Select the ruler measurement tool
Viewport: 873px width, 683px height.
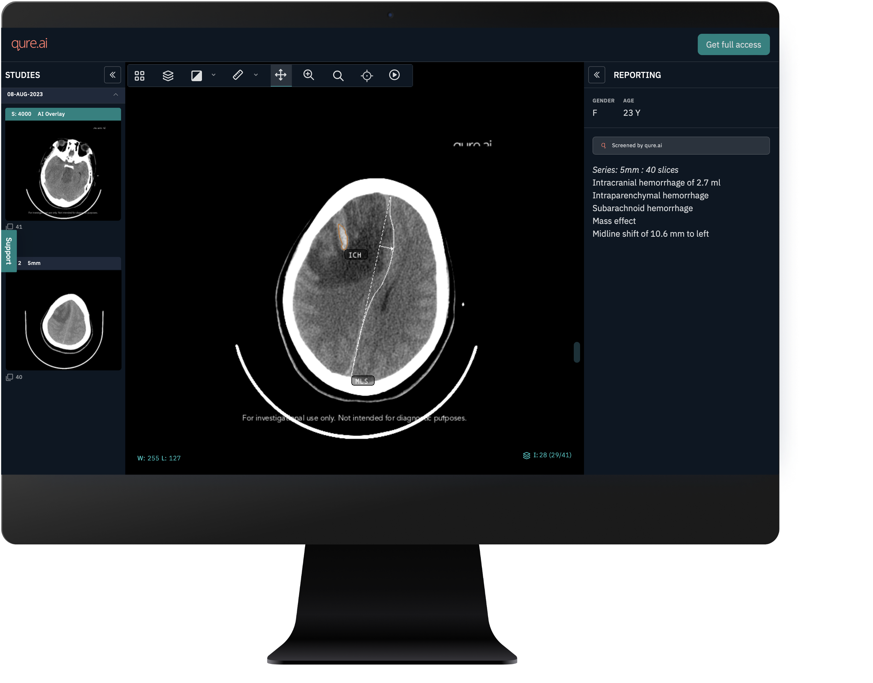point(238,75)
